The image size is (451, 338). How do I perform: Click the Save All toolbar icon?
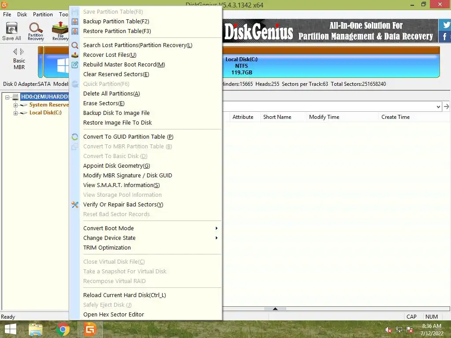[11, 31]
